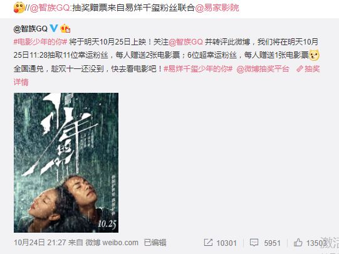The width and height of the screenshot is (339, 254).
Task: Open the 微博 weibo.com source link
Action: tap(112, 243)
